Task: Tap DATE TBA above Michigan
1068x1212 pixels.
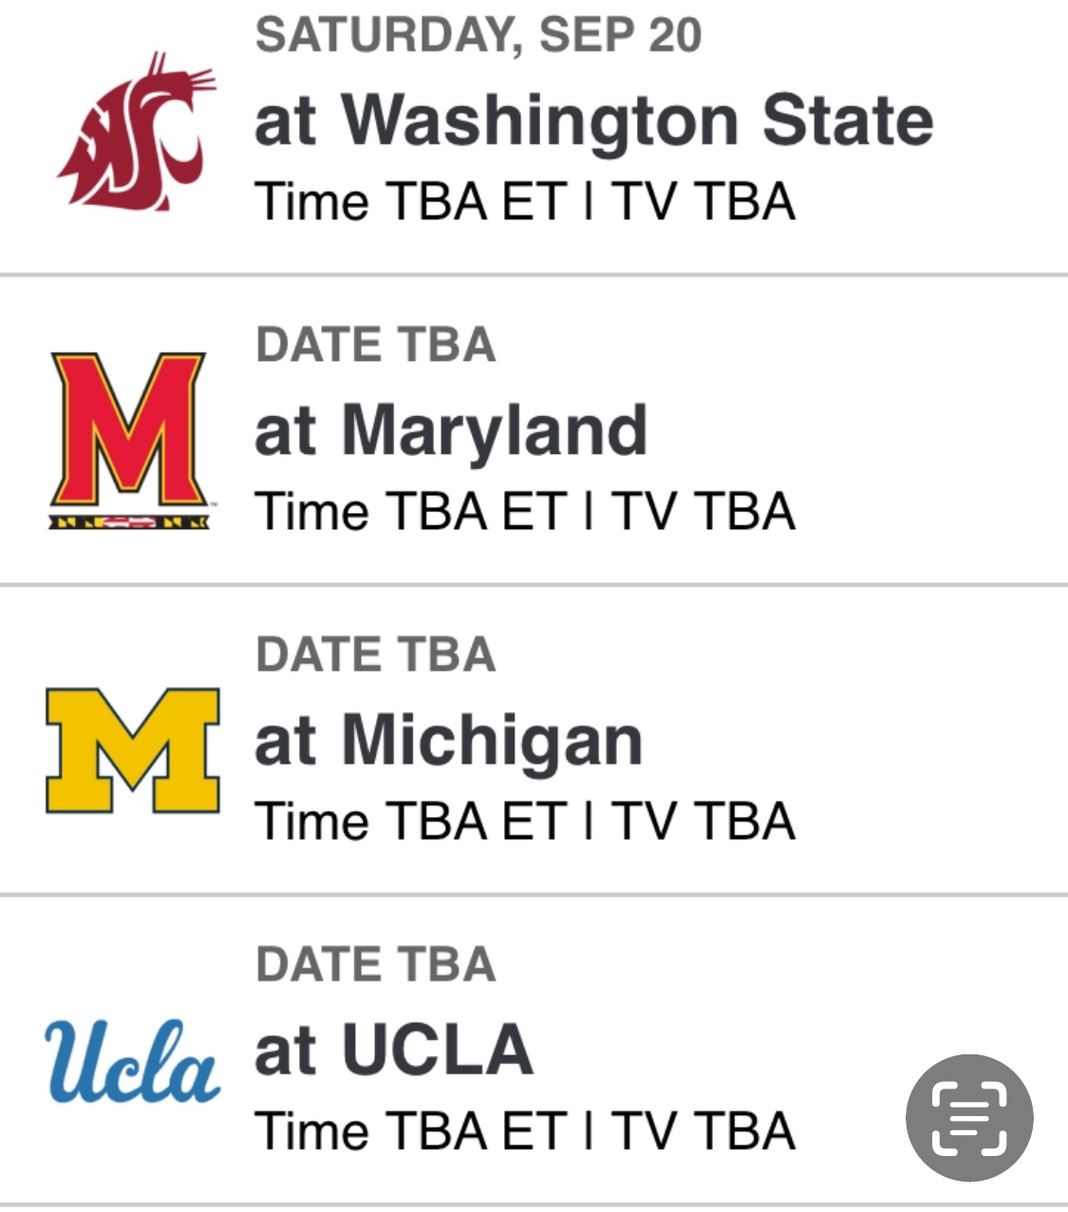Action: (x=376, y=654)
